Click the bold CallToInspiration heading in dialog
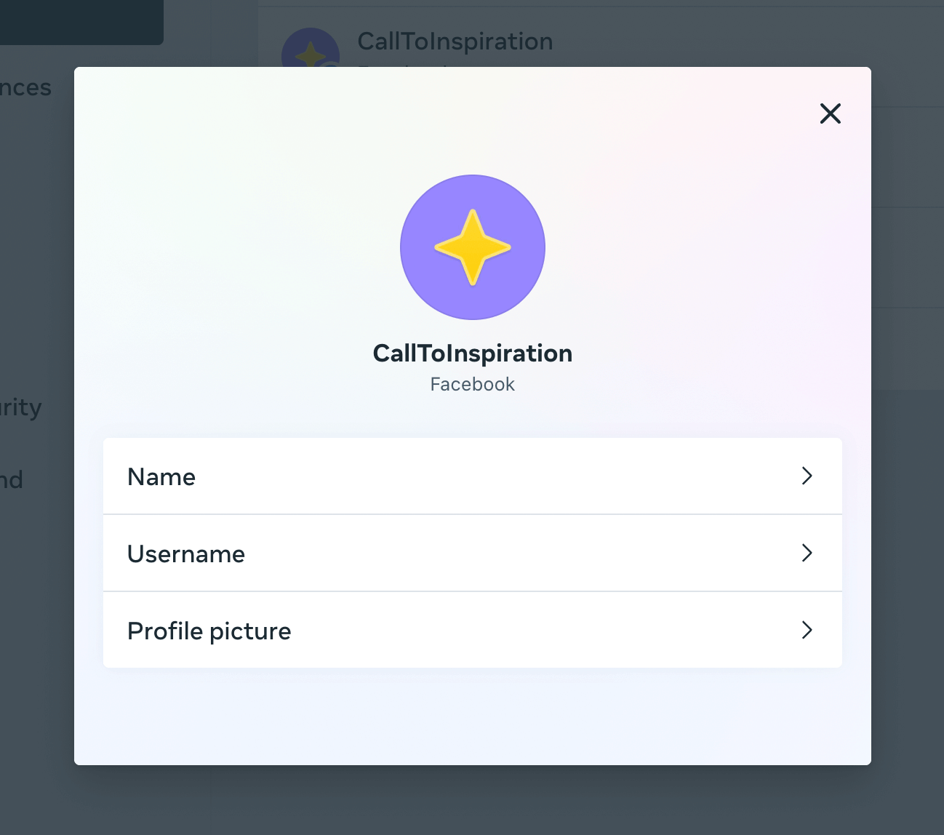The height and width of the screenshot is (835, 944). coord(473,353)
